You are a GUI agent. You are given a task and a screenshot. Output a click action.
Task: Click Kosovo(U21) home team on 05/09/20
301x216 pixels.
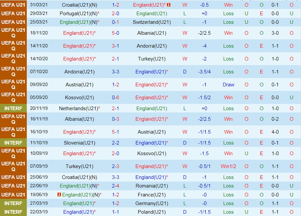[x=79, y=98]
